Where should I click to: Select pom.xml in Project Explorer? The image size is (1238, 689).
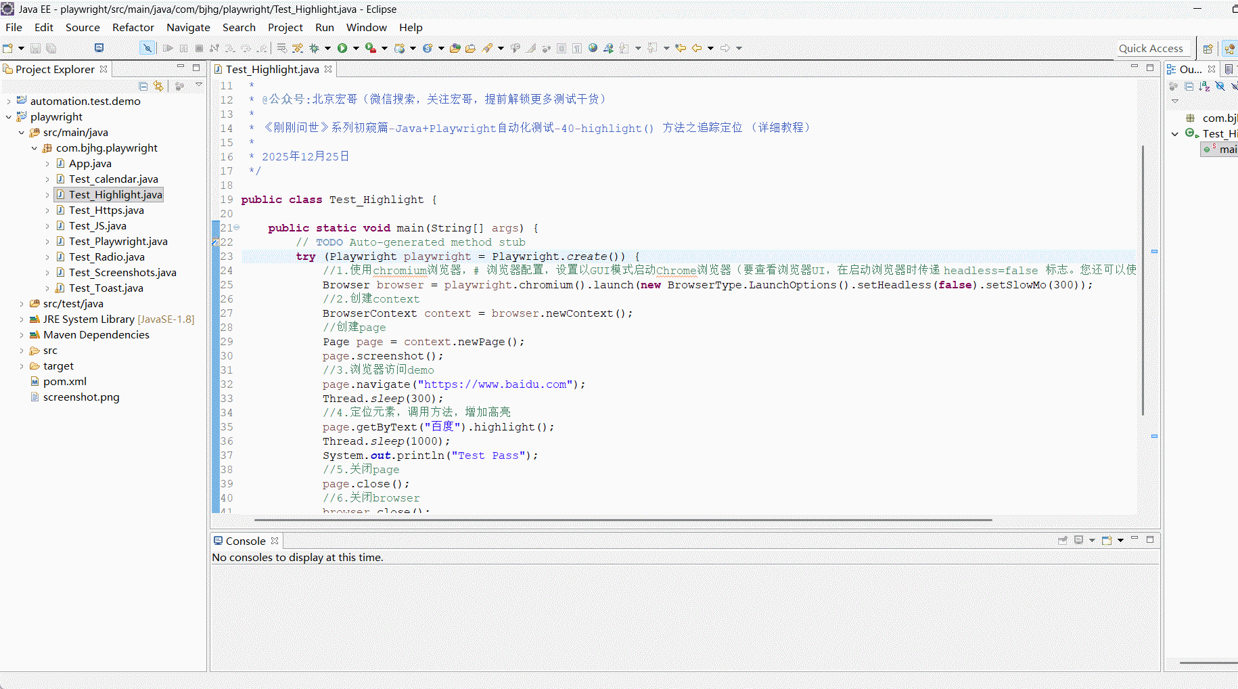tap(65, 382)
